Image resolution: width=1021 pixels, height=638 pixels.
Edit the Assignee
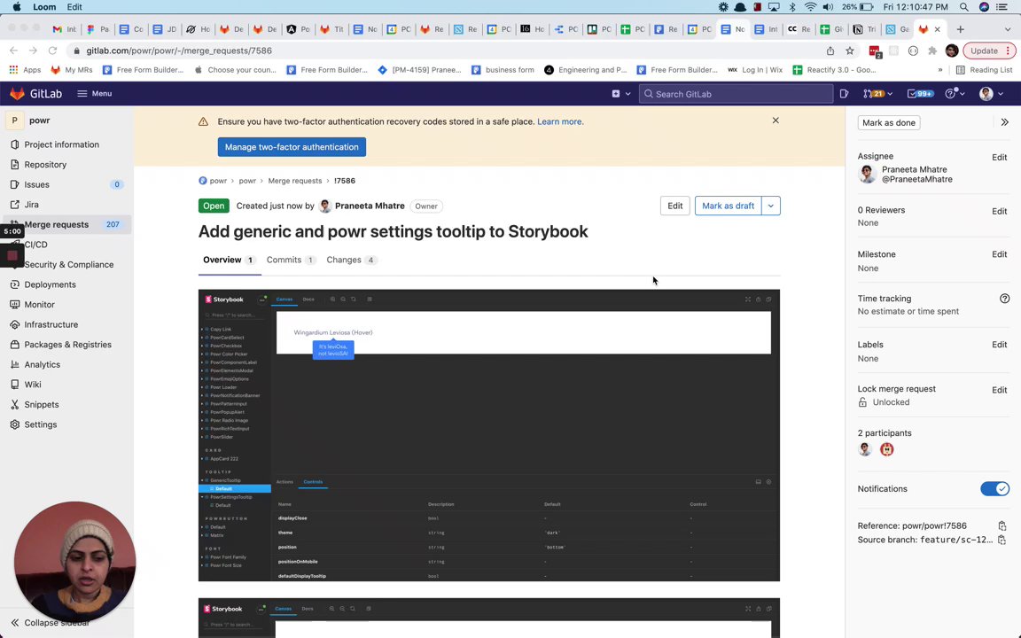coord(999,158)
